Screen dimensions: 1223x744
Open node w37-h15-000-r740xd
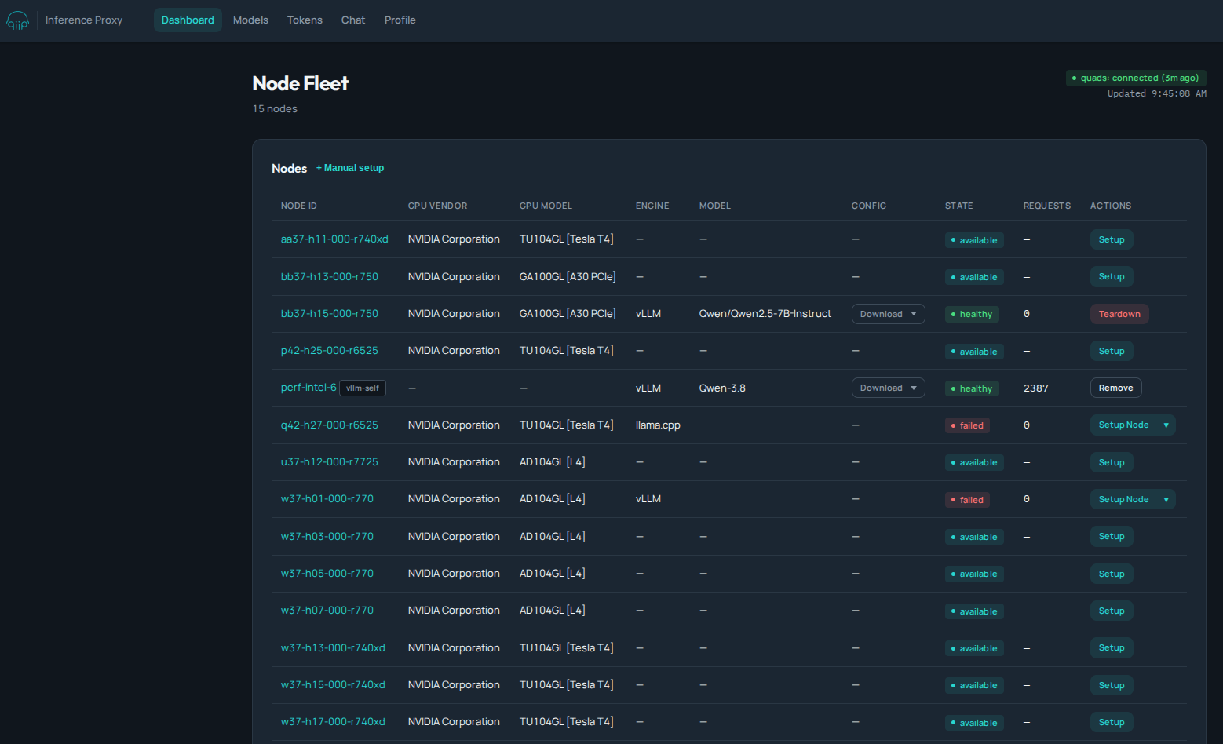(x=333, y=685)
